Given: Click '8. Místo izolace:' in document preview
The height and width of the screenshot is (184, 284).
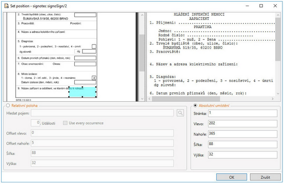Looking at the screenshot, I should pos(28,74).
